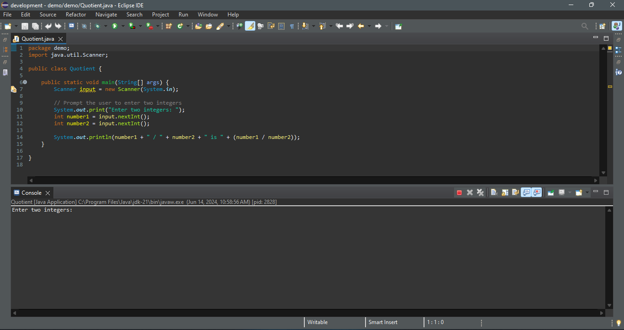The width and height of the screenshot is (624, 330).
Task: Pin the Console view
Action: (551, 192)
